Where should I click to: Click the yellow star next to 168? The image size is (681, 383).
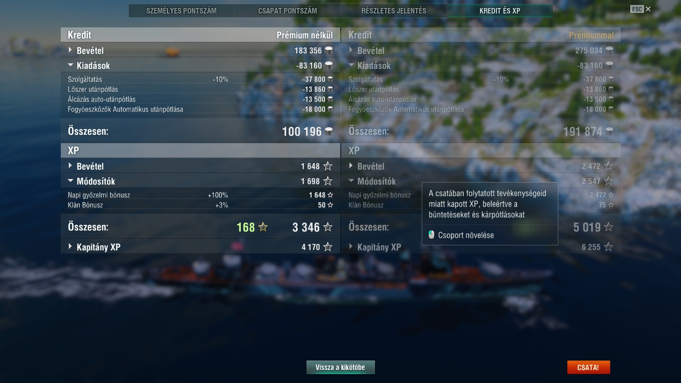(263, 227)
